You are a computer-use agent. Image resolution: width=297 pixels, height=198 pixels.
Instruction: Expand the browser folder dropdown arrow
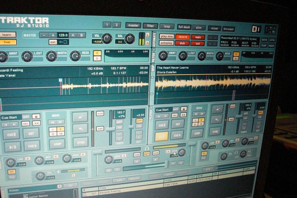59,186
